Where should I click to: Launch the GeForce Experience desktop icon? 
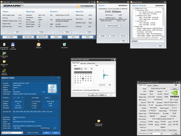4,70
